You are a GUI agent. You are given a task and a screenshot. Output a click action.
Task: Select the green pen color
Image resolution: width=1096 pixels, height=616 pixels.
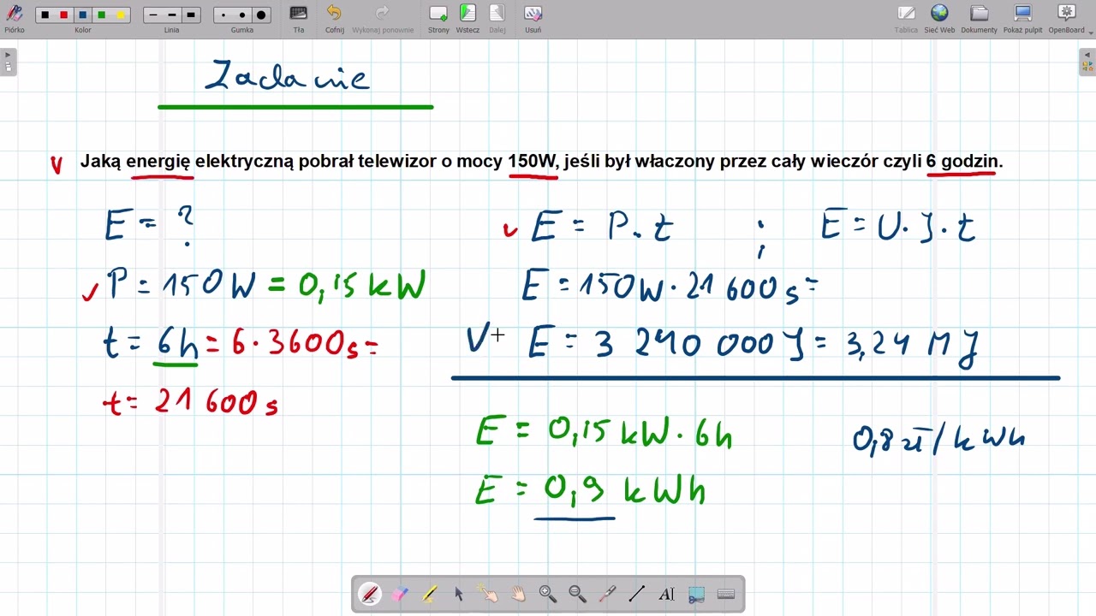102,15
